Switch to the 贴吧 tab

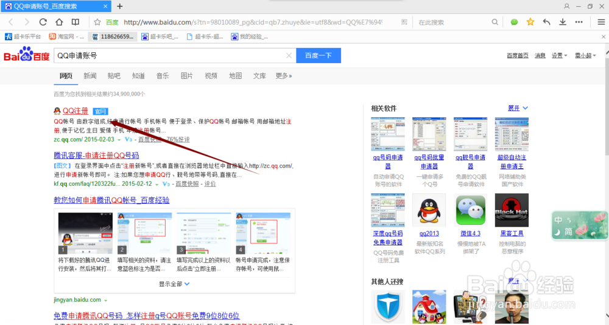click(x=114, y=75)
